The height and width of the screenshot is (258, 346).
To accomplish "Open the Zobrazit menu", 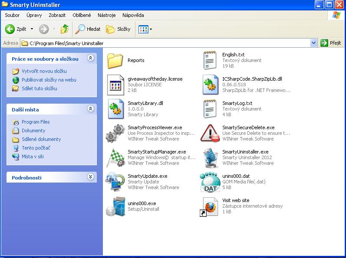I will pyautogui.click(x=57, y=15).
